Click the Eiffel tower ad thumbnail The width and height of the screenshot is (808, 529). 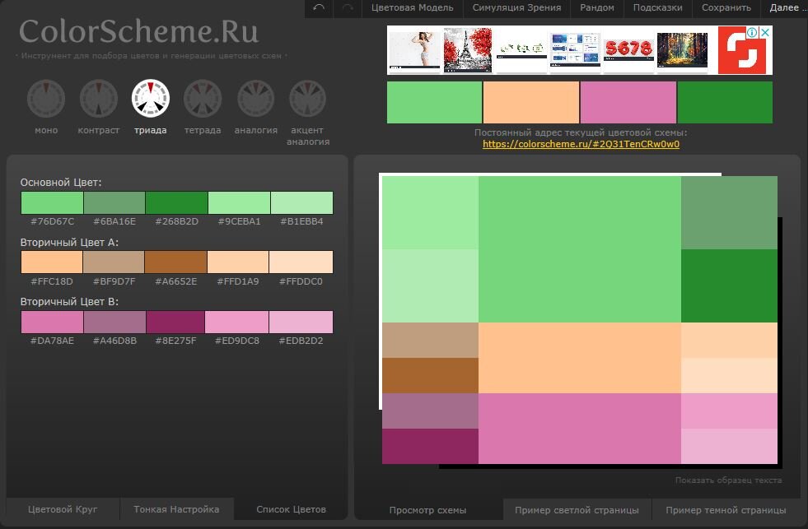pyautogui.click(x=467, y=50)
